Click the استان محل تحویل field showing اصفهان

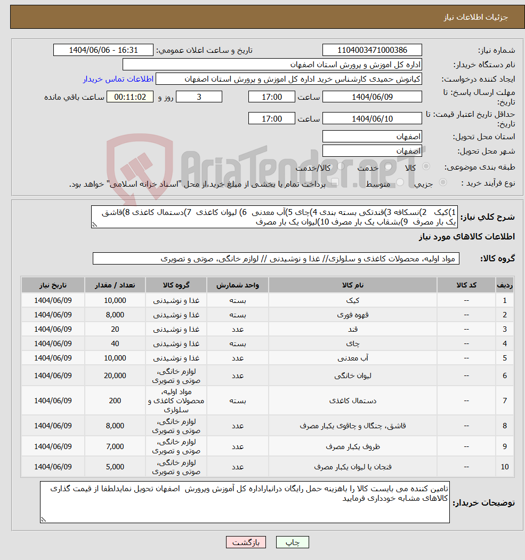click(x=371, y=136)
